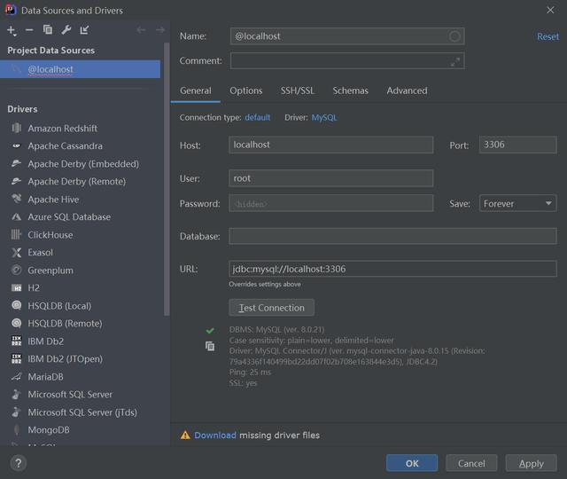Click the Download missing driver files link
The height and width of the screenshot is (479, 567).
(x=215, y=436)
